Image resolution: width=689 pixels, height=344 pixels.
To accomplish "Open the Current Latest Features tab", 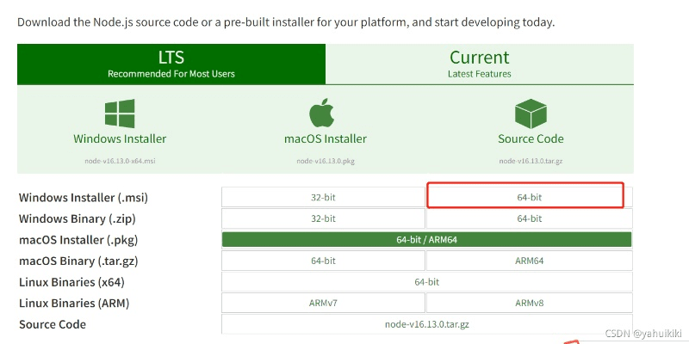I will 479,64.
